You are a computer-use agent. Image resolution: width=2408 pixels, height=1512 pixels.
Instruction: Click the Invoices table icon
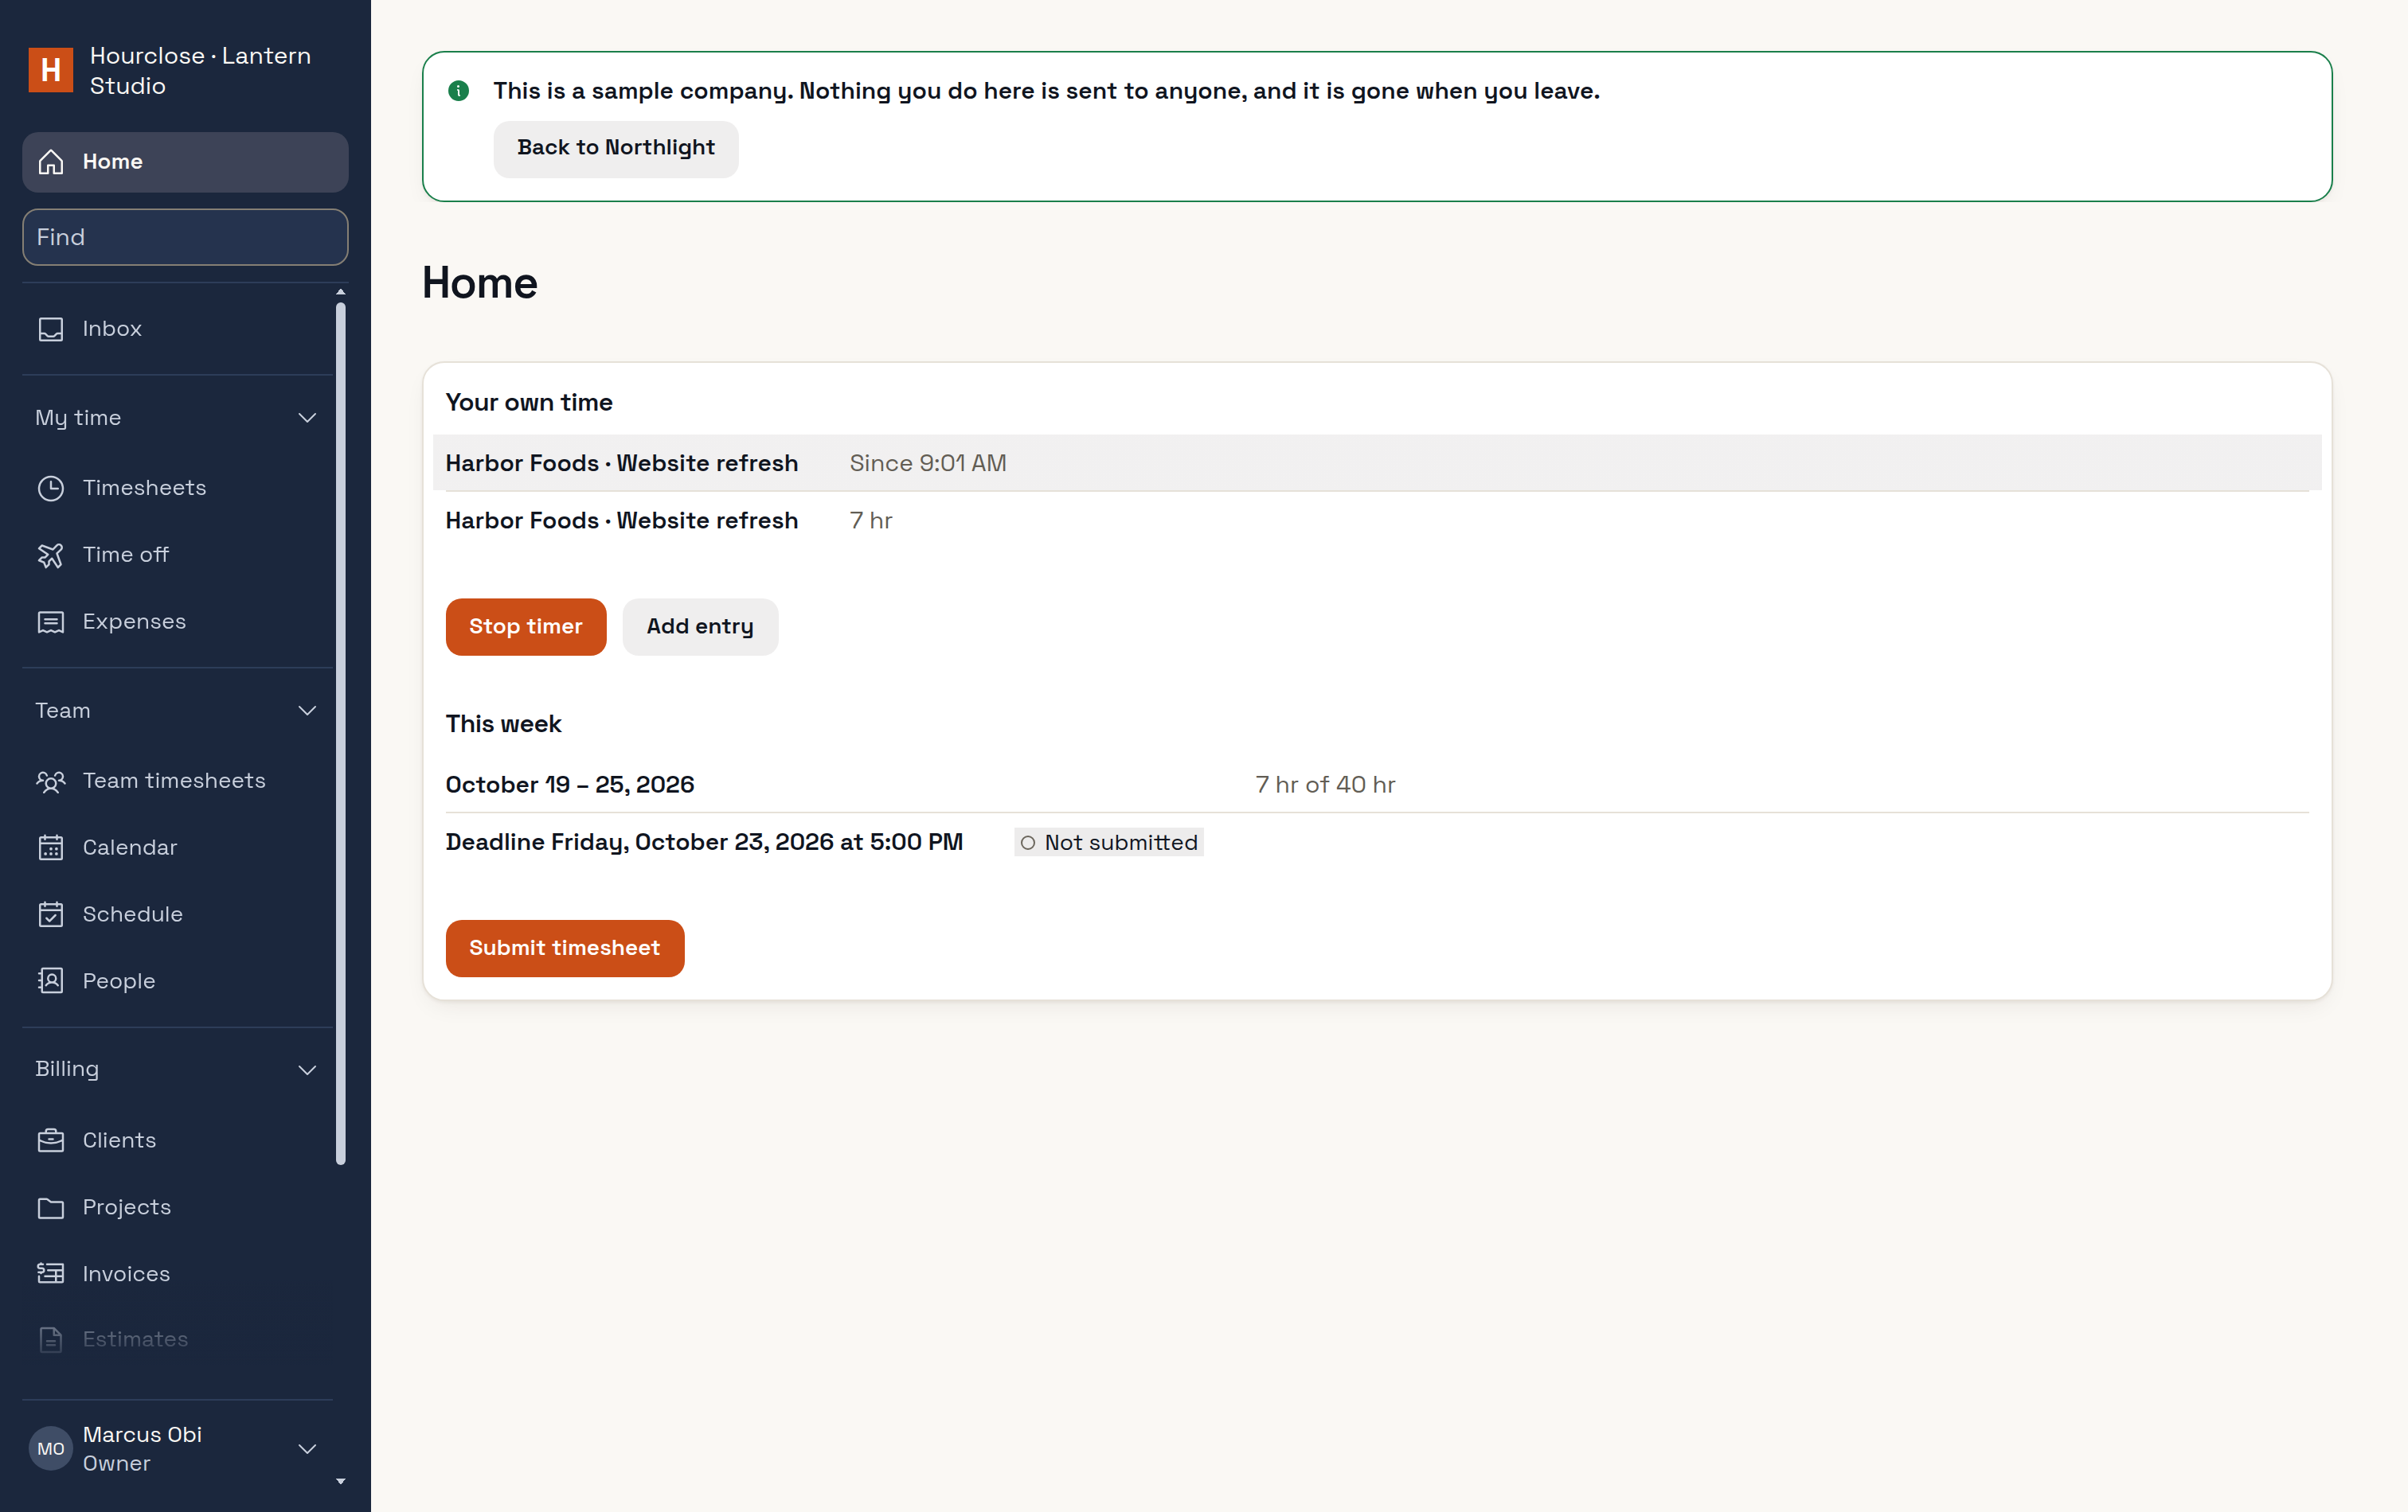(x=51, y=1274)
